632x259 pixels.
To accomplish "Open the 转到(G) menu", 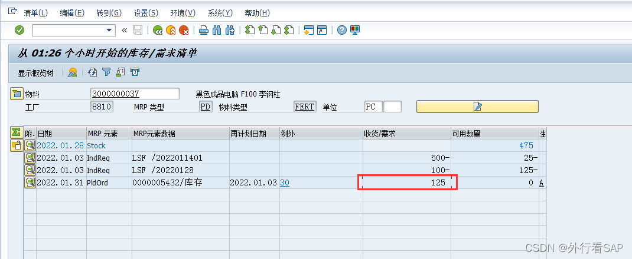I will [x=109, y=13].
